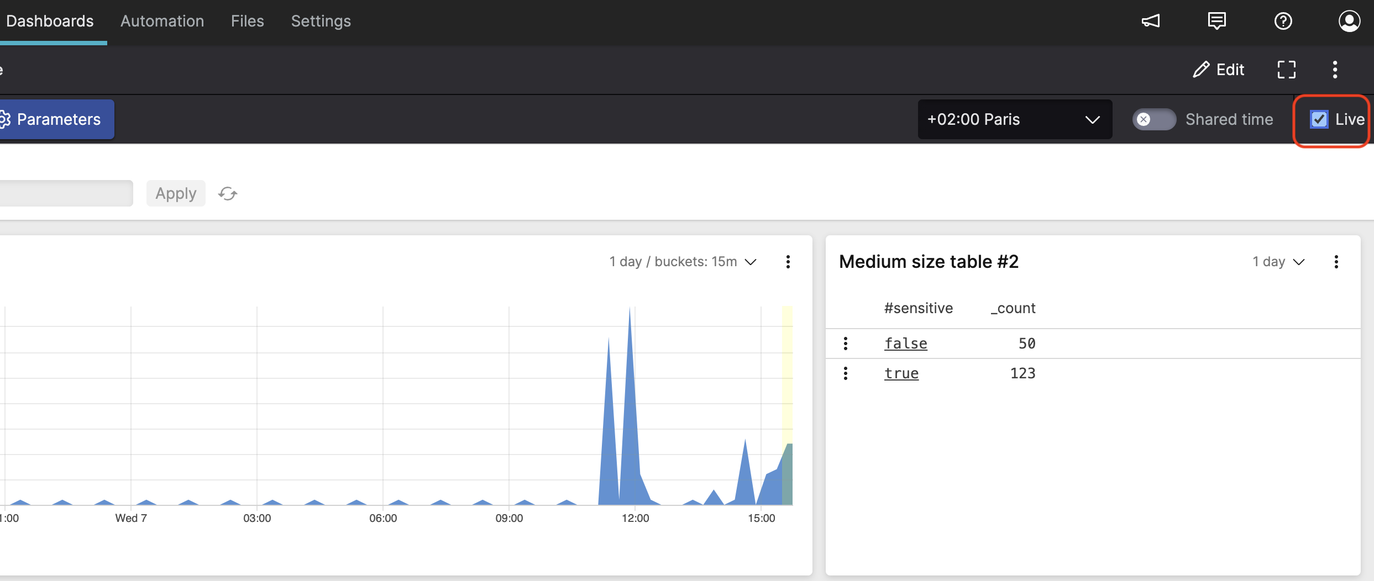Open row actions for the false row
Viewport: 1374px width, 581px height.
(845, 344)
